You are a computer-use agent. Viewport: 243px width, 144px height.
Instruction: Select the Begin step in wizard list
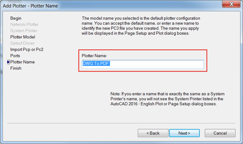click(16, 18)
